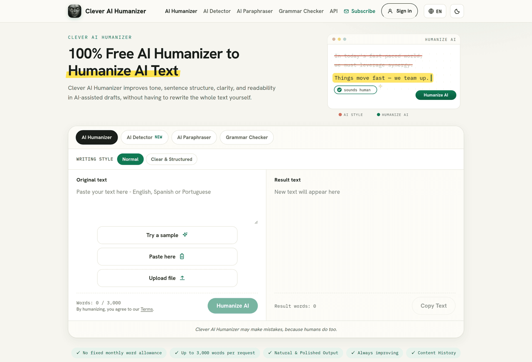Click the textarea resize handle in Original text

[x=256, y=222]
